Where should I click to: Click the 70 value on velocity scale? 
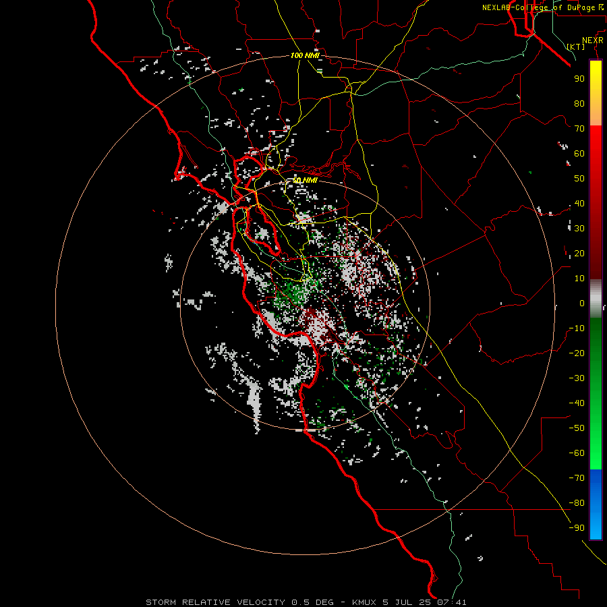[579, 129]
